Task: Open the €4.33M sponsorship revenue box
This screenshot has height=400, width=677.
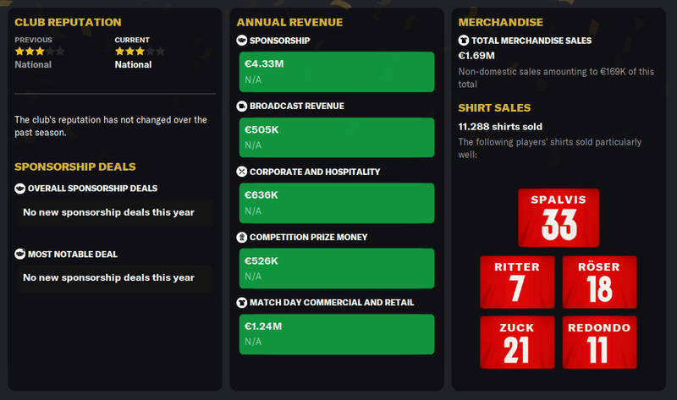Action: click(336, 71)
